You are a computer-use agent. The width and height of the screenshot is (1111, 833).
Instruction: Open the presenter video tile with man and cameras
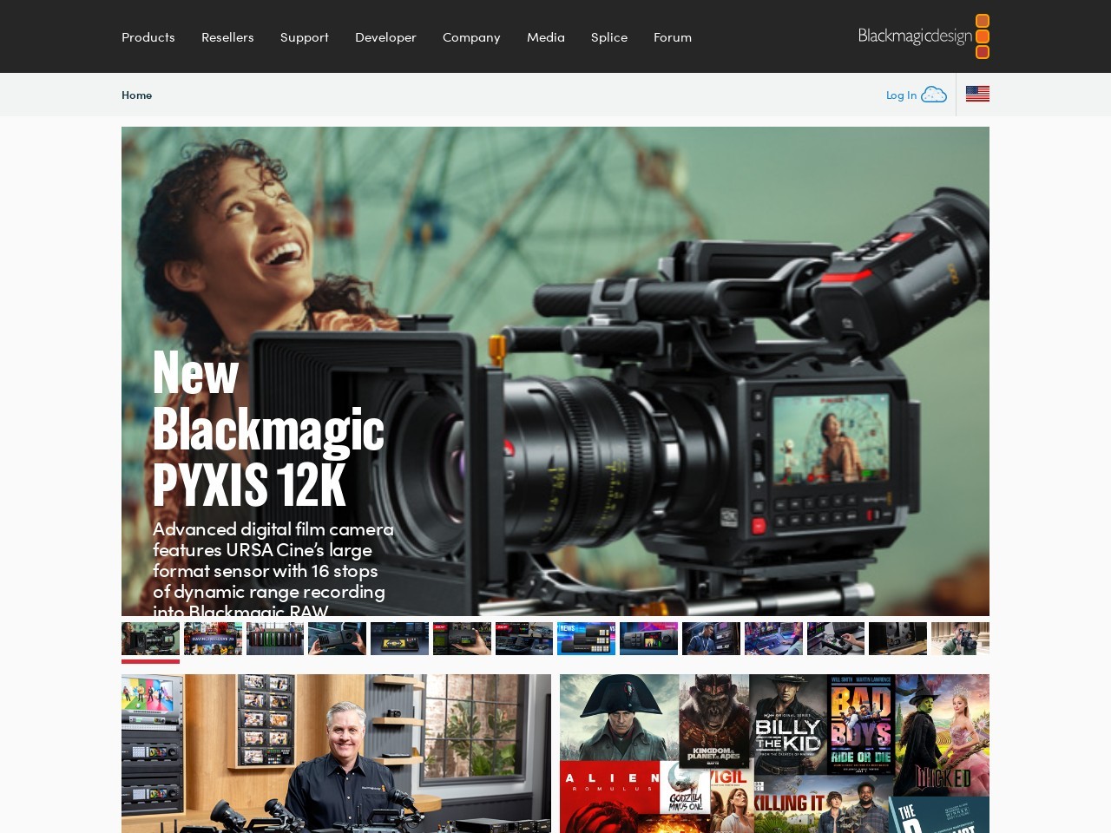[x=336, y=753]
